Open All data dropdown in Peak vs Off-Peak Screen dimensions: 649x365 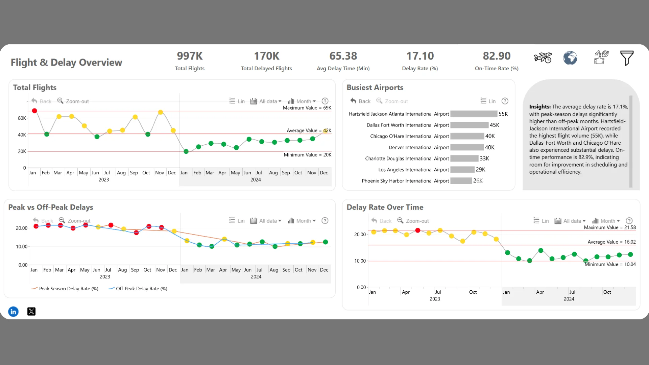266,221
